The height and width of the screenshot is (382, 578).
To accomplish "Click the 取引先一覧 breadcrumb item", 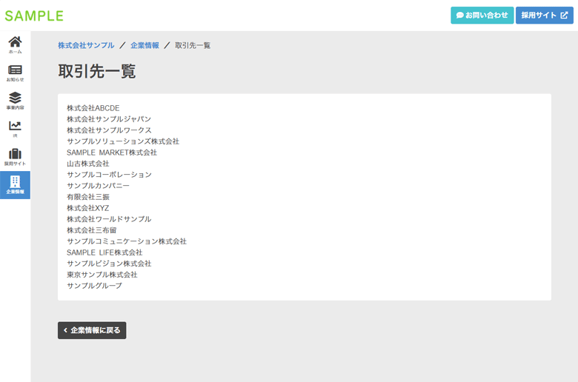I will click(193, 46).
